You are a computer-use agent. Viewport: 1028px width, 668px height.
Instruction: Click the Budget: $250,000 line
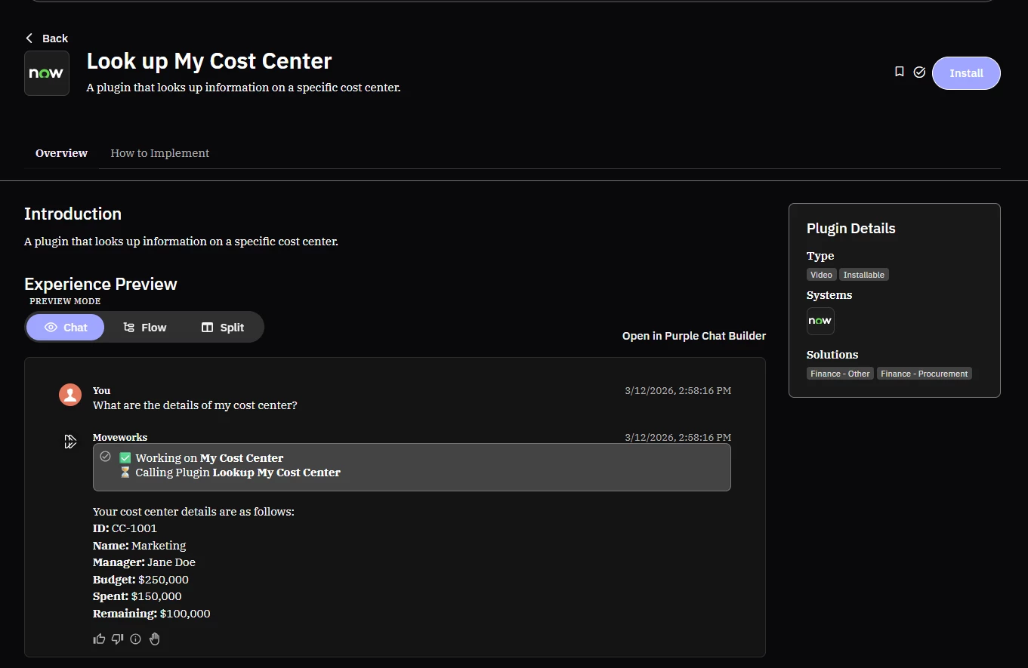[140, 580]
